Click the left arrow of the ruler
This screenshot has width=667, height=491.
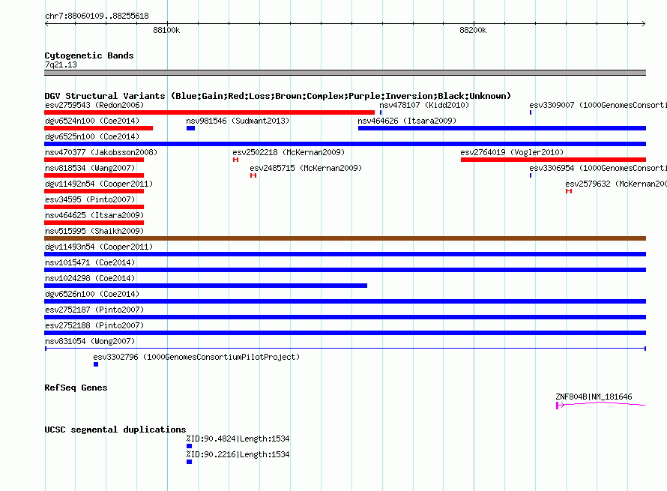[x=46, y=23]
